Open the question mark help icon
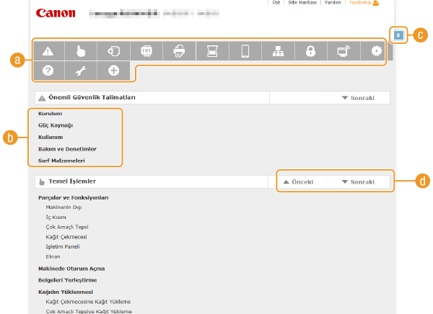This screenshot has height=314, width=433. pyautogui.click(x=48, y=71)
